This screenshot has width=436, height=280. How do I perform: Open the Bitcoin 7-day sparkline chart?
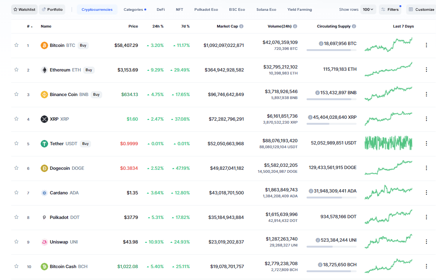pyautogui.click(x=389, y=45)
